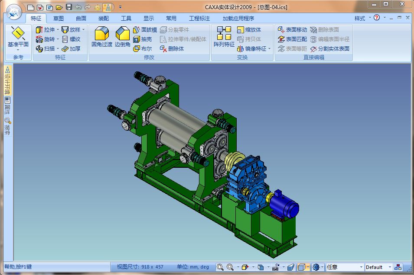Click the camera icon in status bar
414x275 pixels.
coord(276,267)
